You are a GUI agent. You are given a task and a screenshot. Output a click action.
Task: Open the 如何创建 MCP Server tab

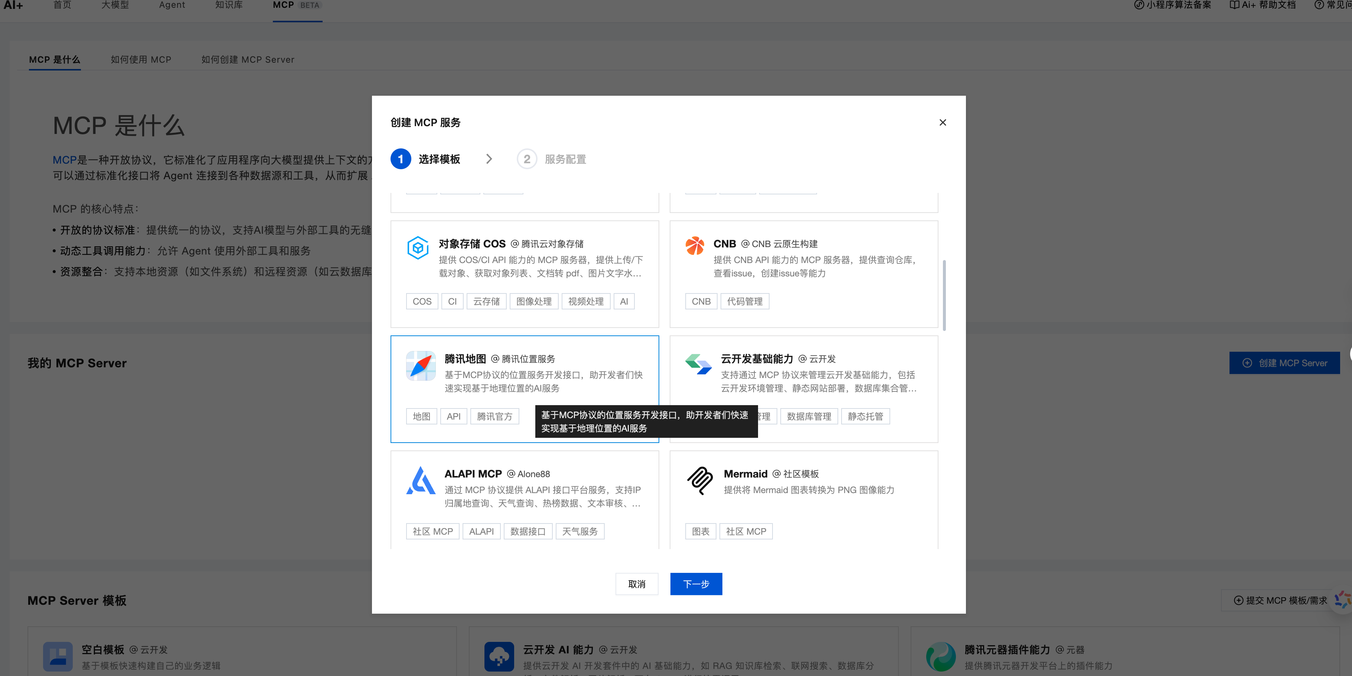click(248, 60)
